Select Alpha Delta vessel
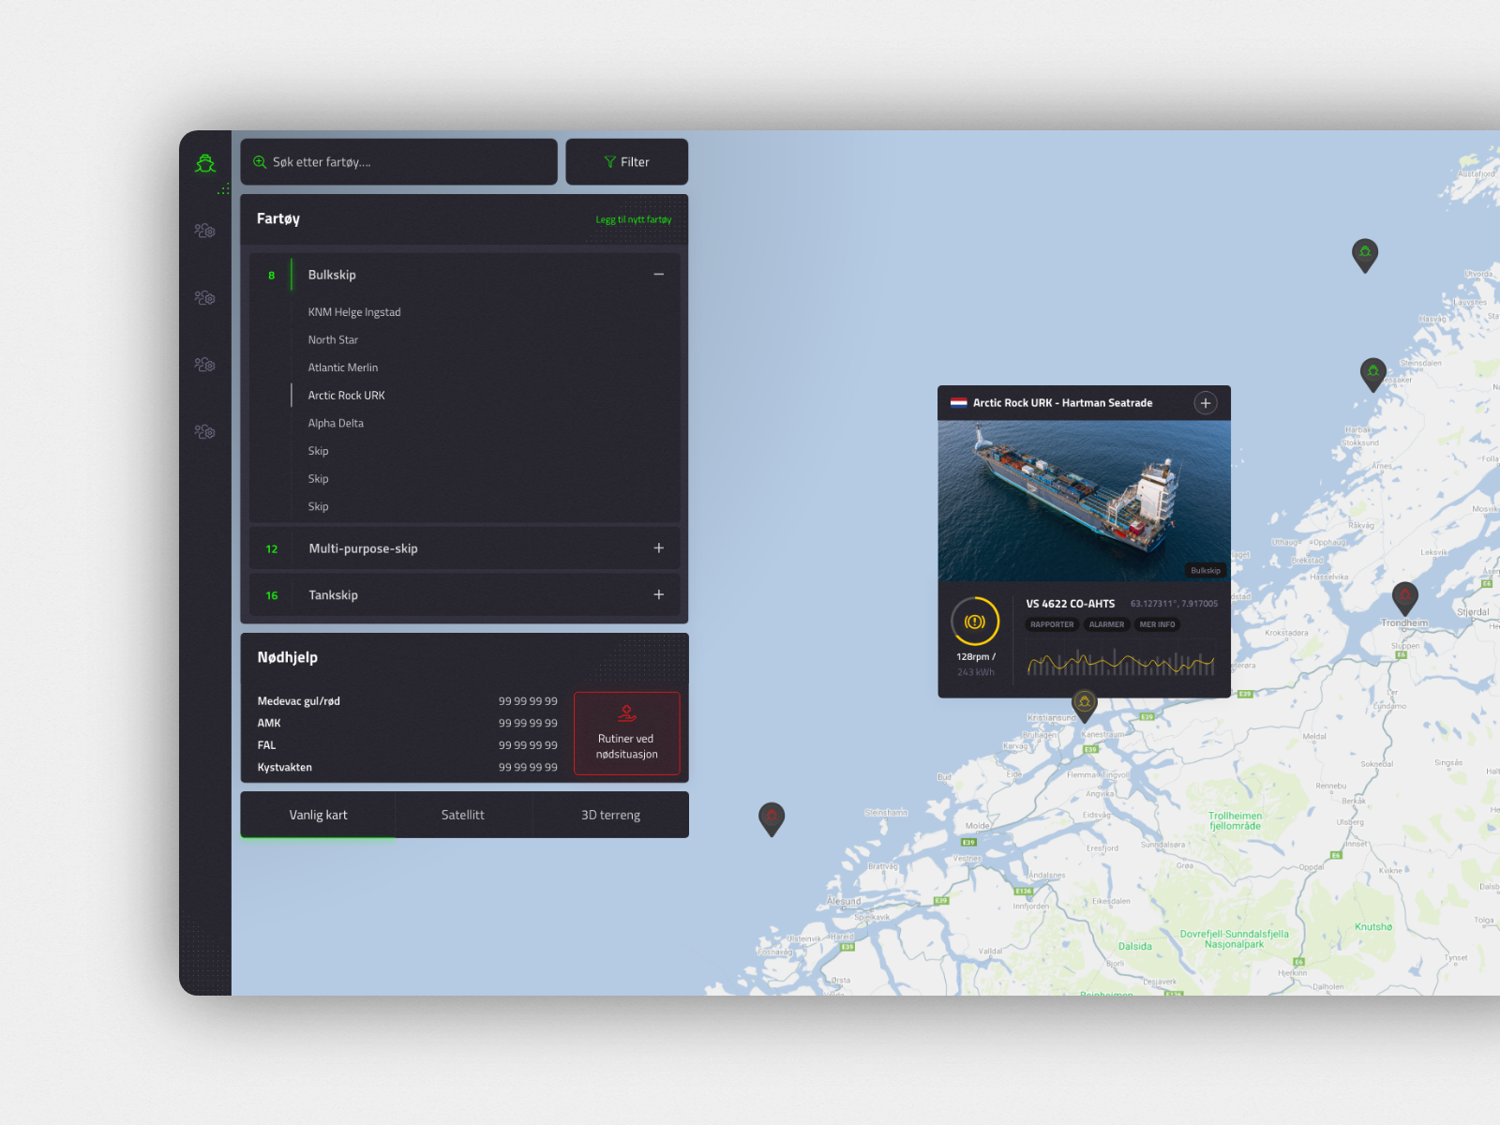This screenshot has height=1125, width=1500. 336,424
